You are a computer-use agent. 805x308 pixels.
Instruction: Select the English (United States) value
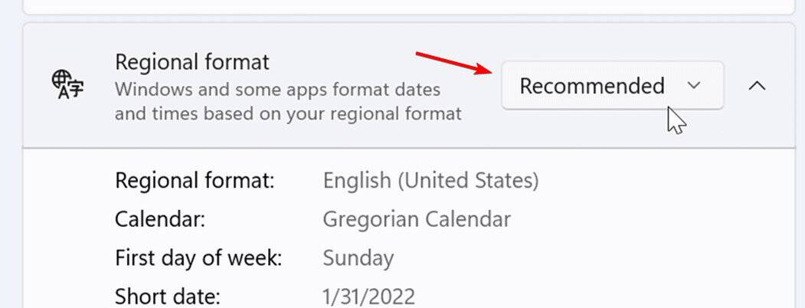click(x=430, y=181)
